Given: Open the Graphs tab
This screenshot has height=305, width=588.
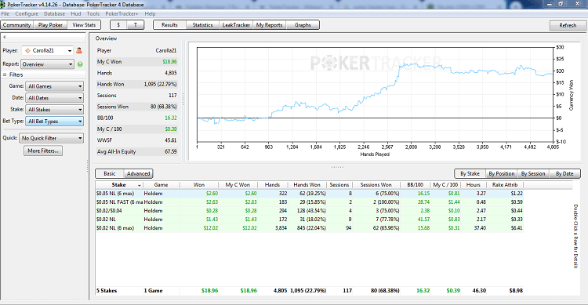Looking at the screenshot, I should coord(303,25).
